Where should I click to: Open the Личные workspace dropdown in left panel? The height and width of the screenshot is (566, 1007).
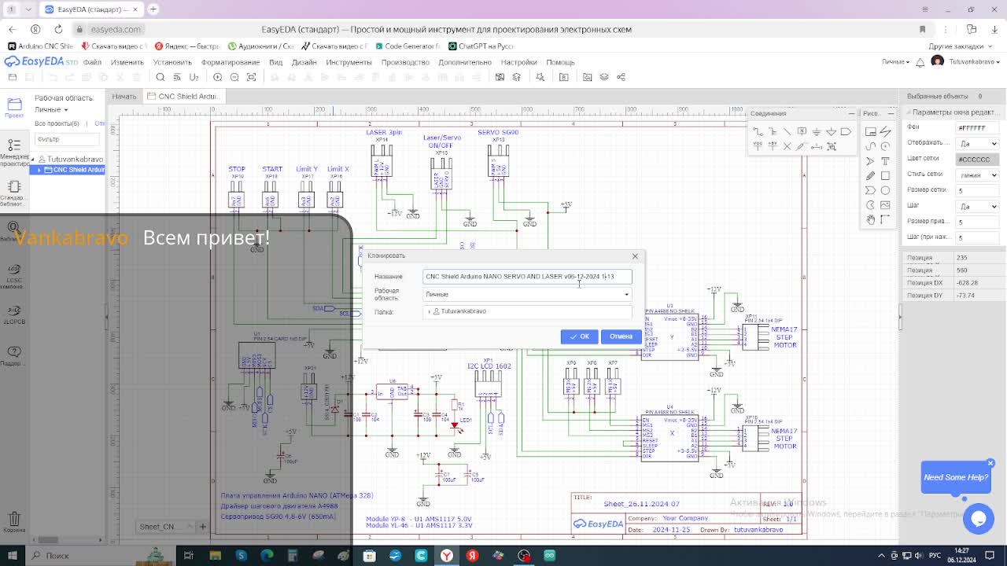click(x=52, y=110)
